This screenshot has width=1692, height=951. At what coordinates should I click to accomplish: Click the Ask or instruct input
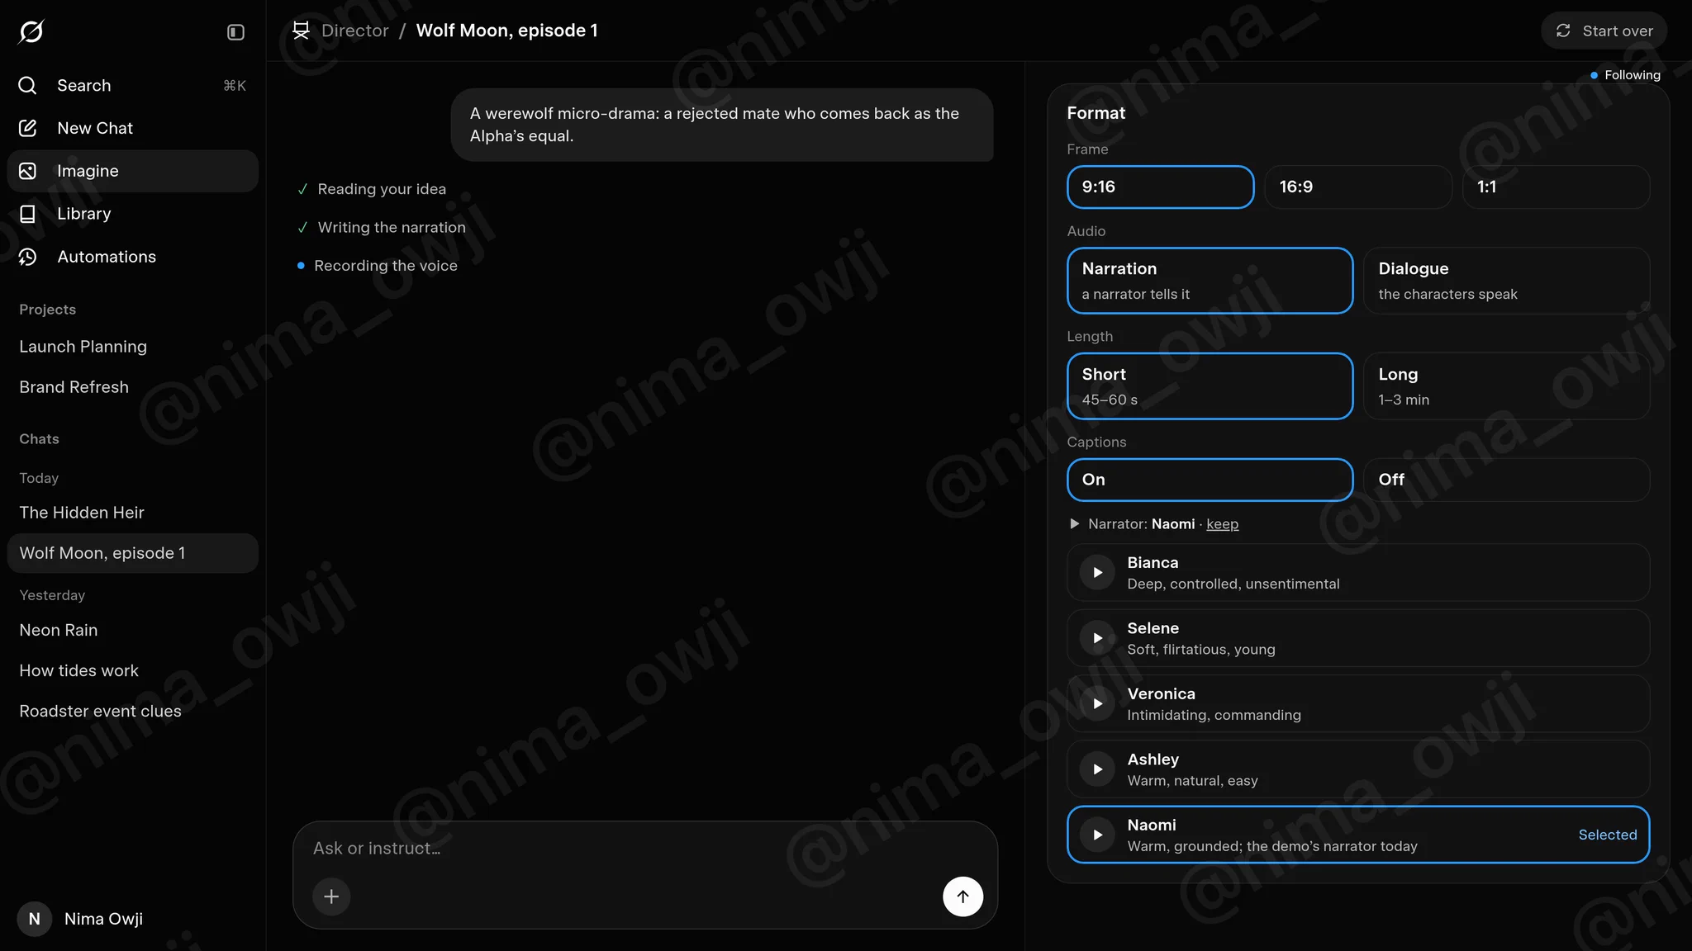coord(644,849)
